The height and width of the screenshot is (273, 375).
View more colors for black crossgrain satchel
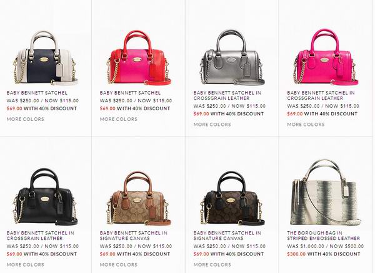(x=26, y=265)
